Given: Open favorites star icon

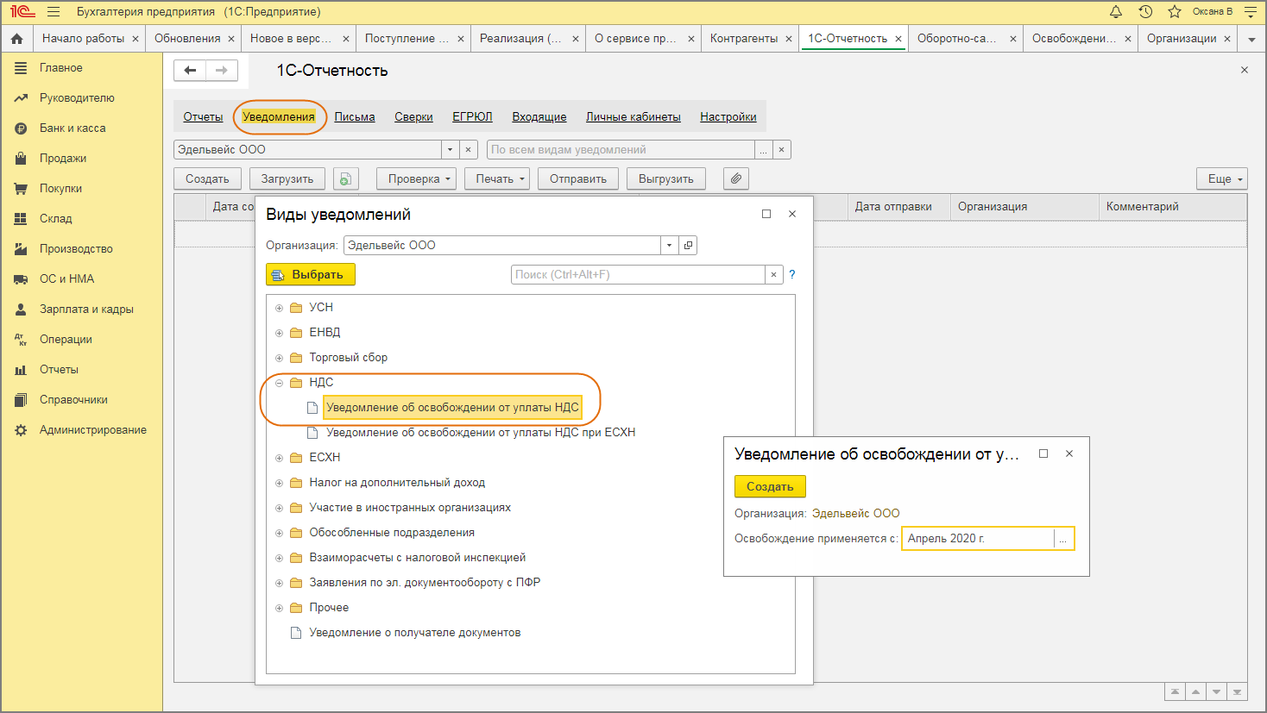Looking at the screenshot, I should pos(1174,12).
